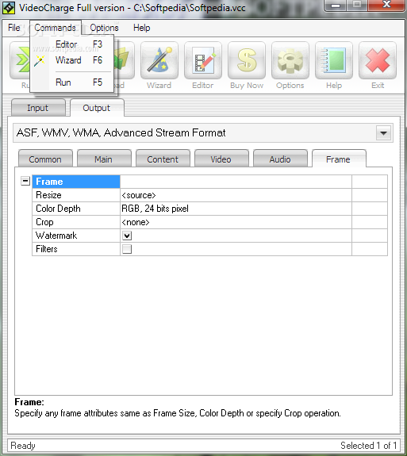Open the Editor toolbar icon
The width and height of the screenshot is (407, 456).
click(203, 60)
